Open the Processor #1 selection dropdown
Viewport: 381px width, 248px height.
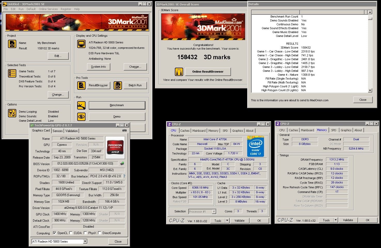(214, 212)
